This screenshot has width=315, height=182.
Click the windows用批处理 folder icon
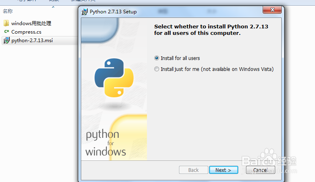[6, 23]
